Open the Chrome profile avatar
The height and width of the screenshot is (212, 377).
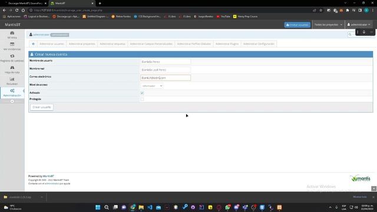(366, 11)
